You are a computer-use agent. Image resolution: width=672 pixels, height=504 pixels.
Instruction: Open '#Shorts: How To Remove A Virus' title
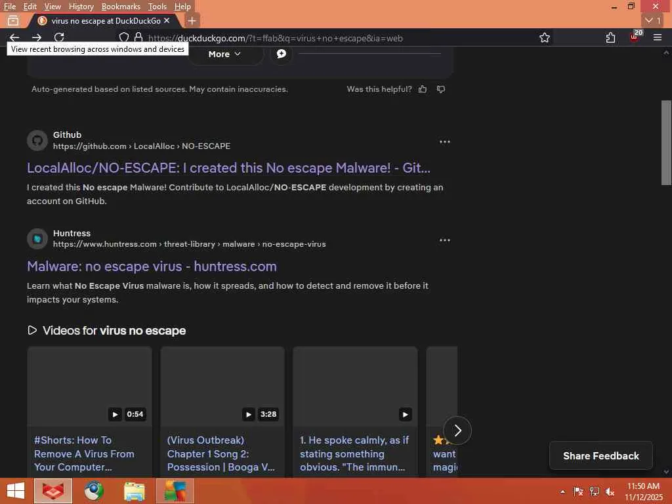coord(84,453)
